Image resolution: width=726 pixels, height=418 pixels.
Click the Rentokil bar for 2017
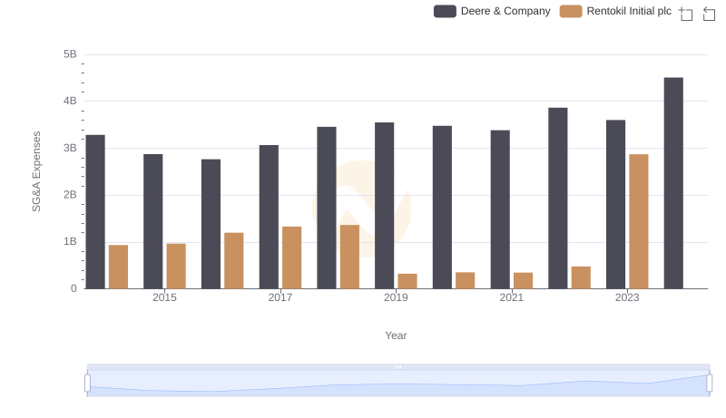(291, 258)
